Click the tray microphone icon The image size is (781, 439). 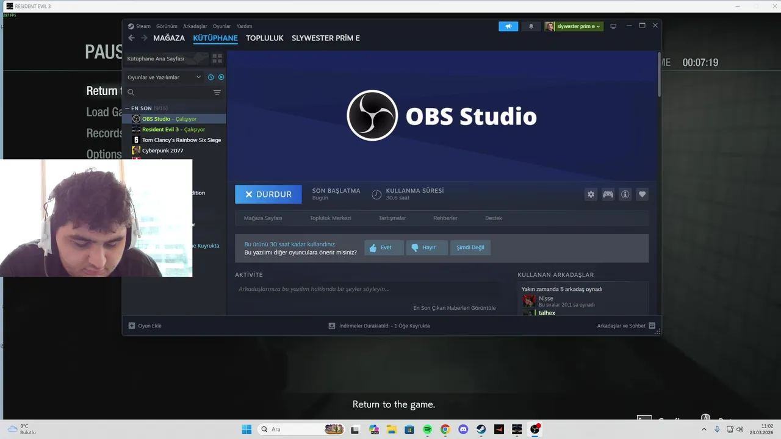(717, 429)
